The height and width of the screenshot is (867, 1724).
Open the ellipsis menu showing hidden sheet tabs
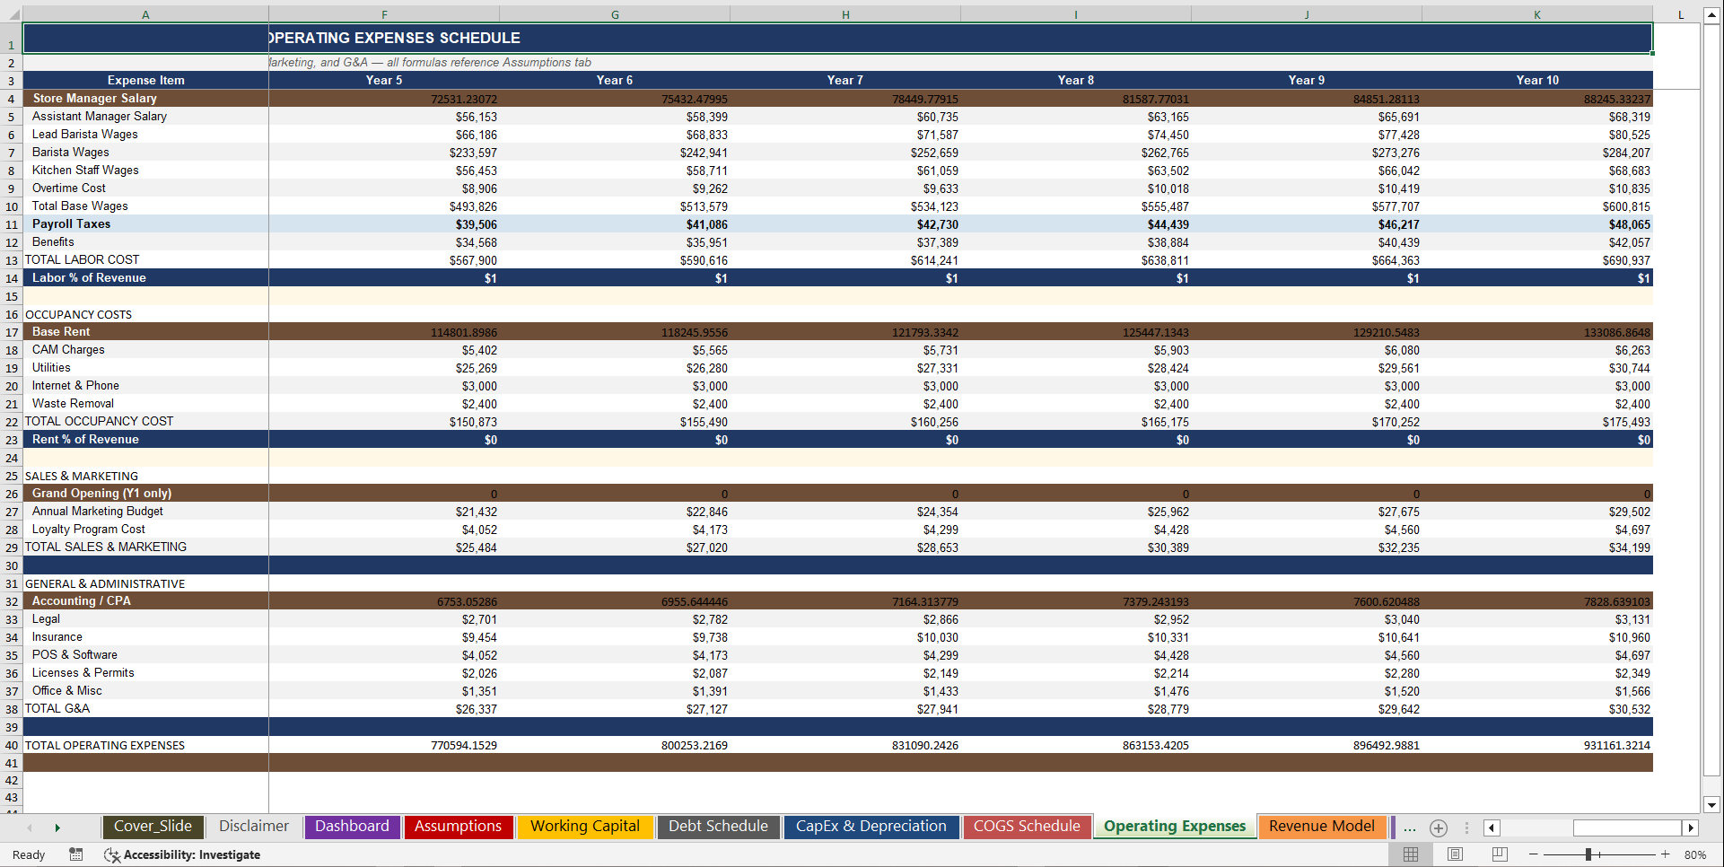coord(1409,828)
